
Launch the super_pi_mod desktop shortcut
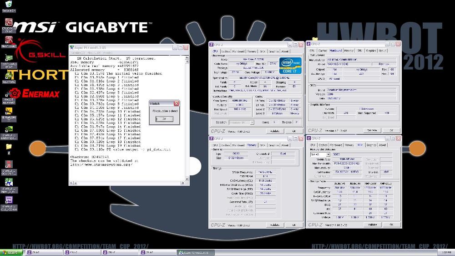(x=9, y=182)
